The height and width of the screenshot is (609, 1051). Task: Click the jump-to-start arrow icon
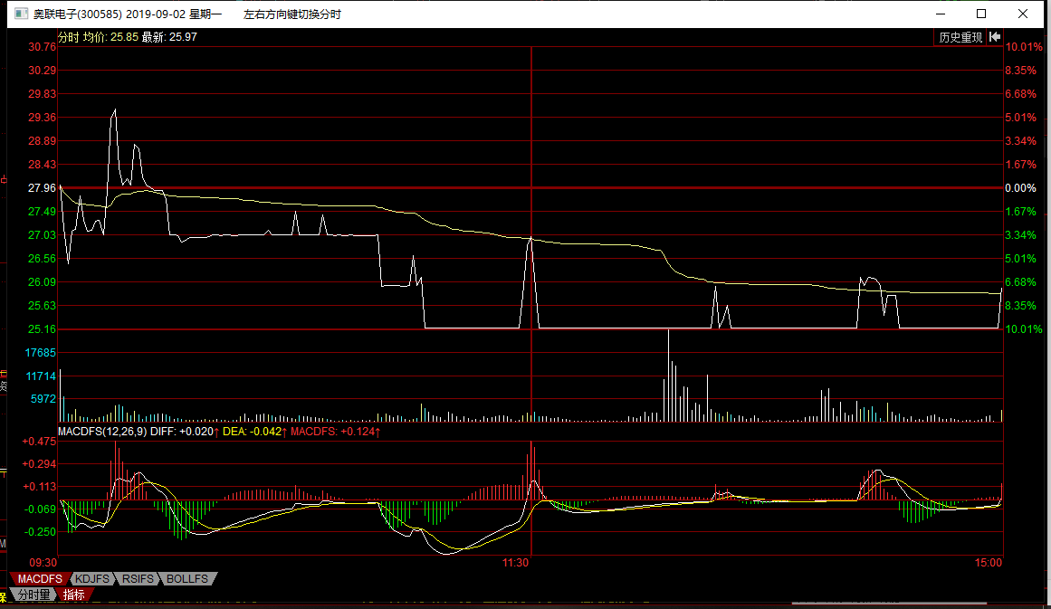(996, 37)
